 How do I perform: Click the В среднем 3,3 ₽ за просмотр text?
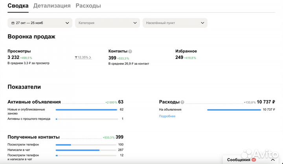coord(29,63)
